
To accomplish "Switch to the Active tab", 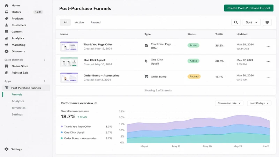I will coord(80,22).
